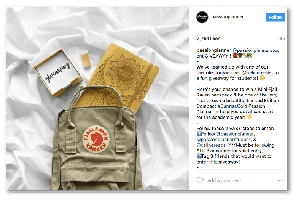Image resolution: width=293 pixels, height=204 pixels.
Task: Click the @passionplannerstudent mention in the first caption line
Action: (x=238, y=53)
